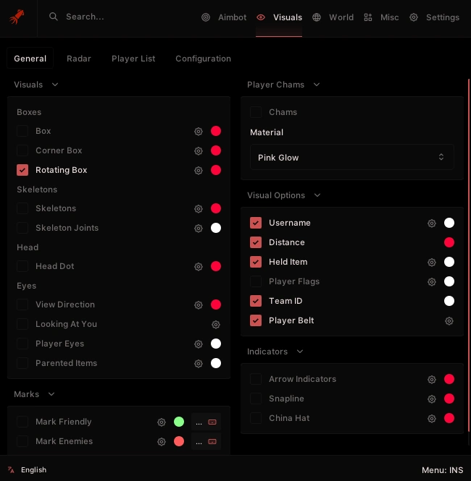Switch to the Radar sub-tab
Viewport: 471px width, 481px height.
pyautogui.click(x=79, y=59)
